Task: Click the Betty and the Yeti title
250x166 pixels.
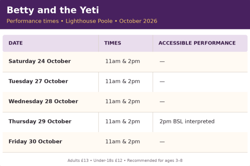Action: pyautogui.click(x=53, y=10)
